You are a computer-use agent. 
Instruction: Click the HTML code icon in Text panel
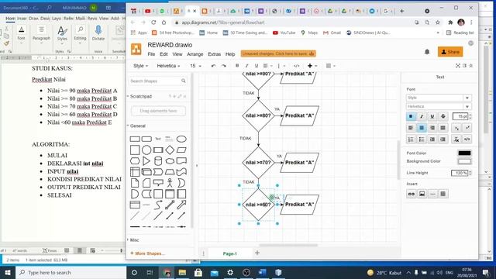click(467, 139)
